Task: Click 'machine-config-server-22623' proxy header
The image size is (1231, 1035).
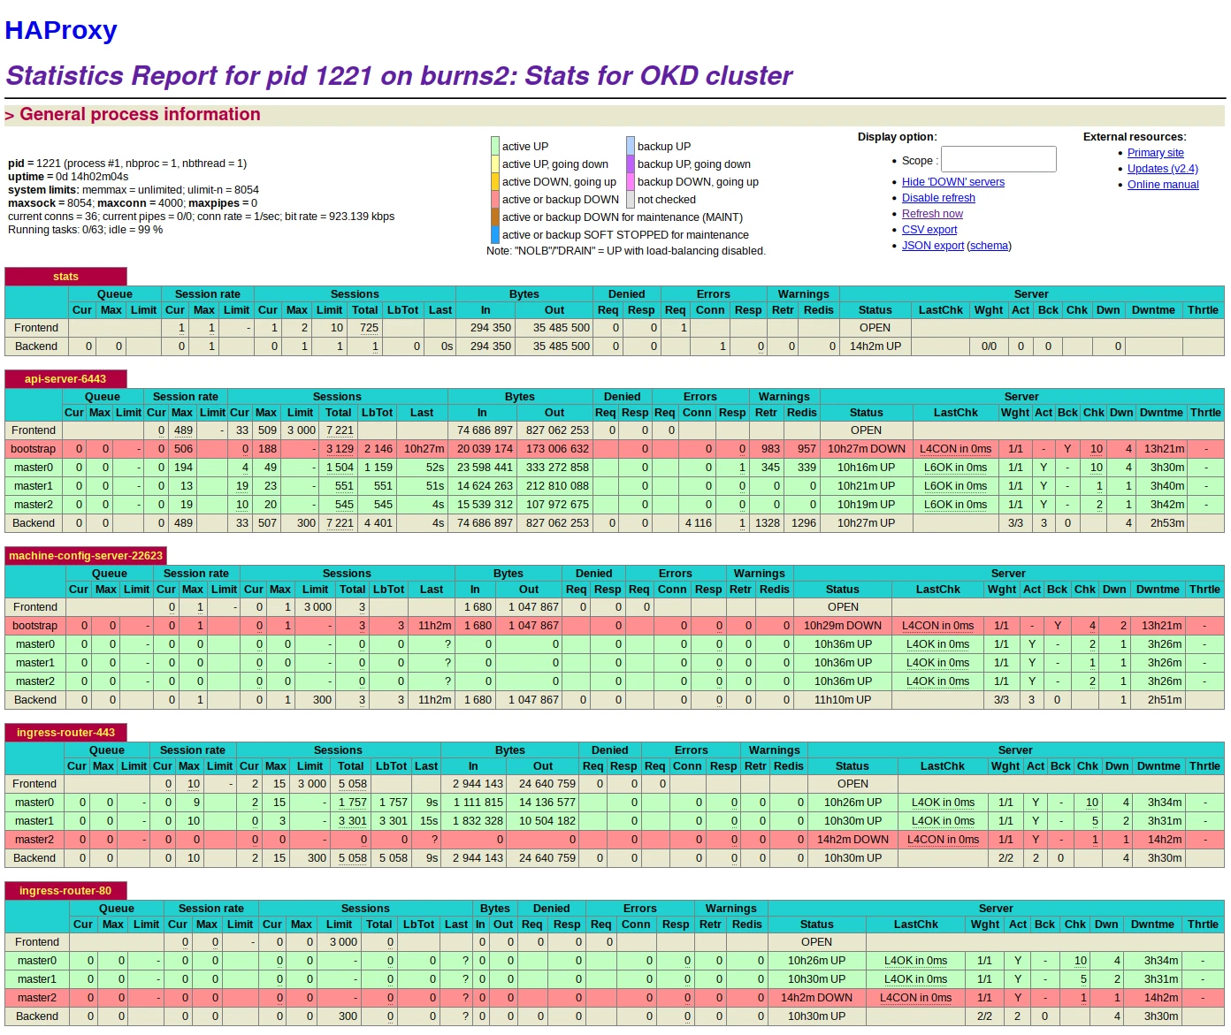Action: coord(86,556)
